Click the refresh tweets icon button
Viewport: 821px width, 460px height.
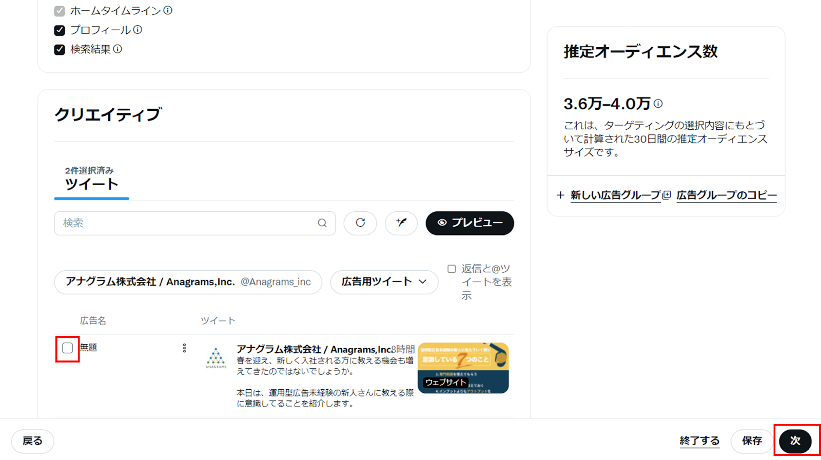[360, 223]
